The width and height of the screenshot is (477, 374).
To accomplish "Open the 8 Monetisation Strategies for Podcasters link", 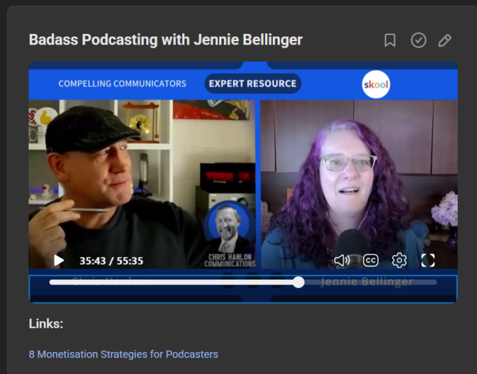I will pos(123,354).
